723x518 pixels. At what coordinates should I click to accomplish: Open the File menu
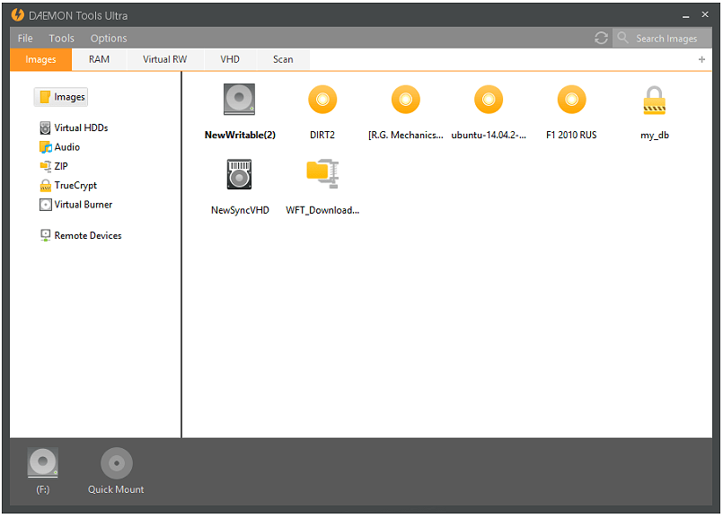pyautogui.click(x=25, y=39)
